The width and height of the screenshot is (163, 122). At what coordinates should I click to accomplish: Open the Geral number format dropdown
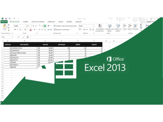coord(93,26)
